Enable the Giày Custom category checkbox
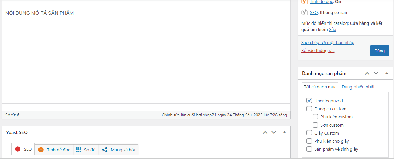 click(x=309, y=133)
